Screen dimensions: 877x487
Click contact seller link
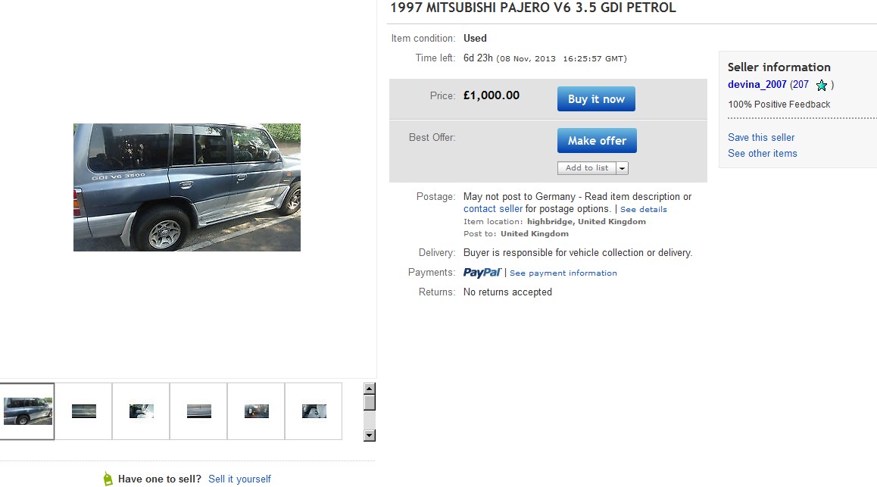[493, 209]
